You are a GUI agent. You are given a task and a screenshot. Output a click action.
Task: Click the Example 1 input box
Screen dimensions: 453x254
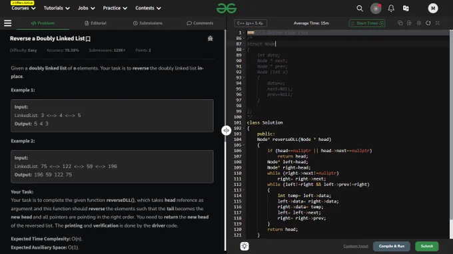point(112,116)
